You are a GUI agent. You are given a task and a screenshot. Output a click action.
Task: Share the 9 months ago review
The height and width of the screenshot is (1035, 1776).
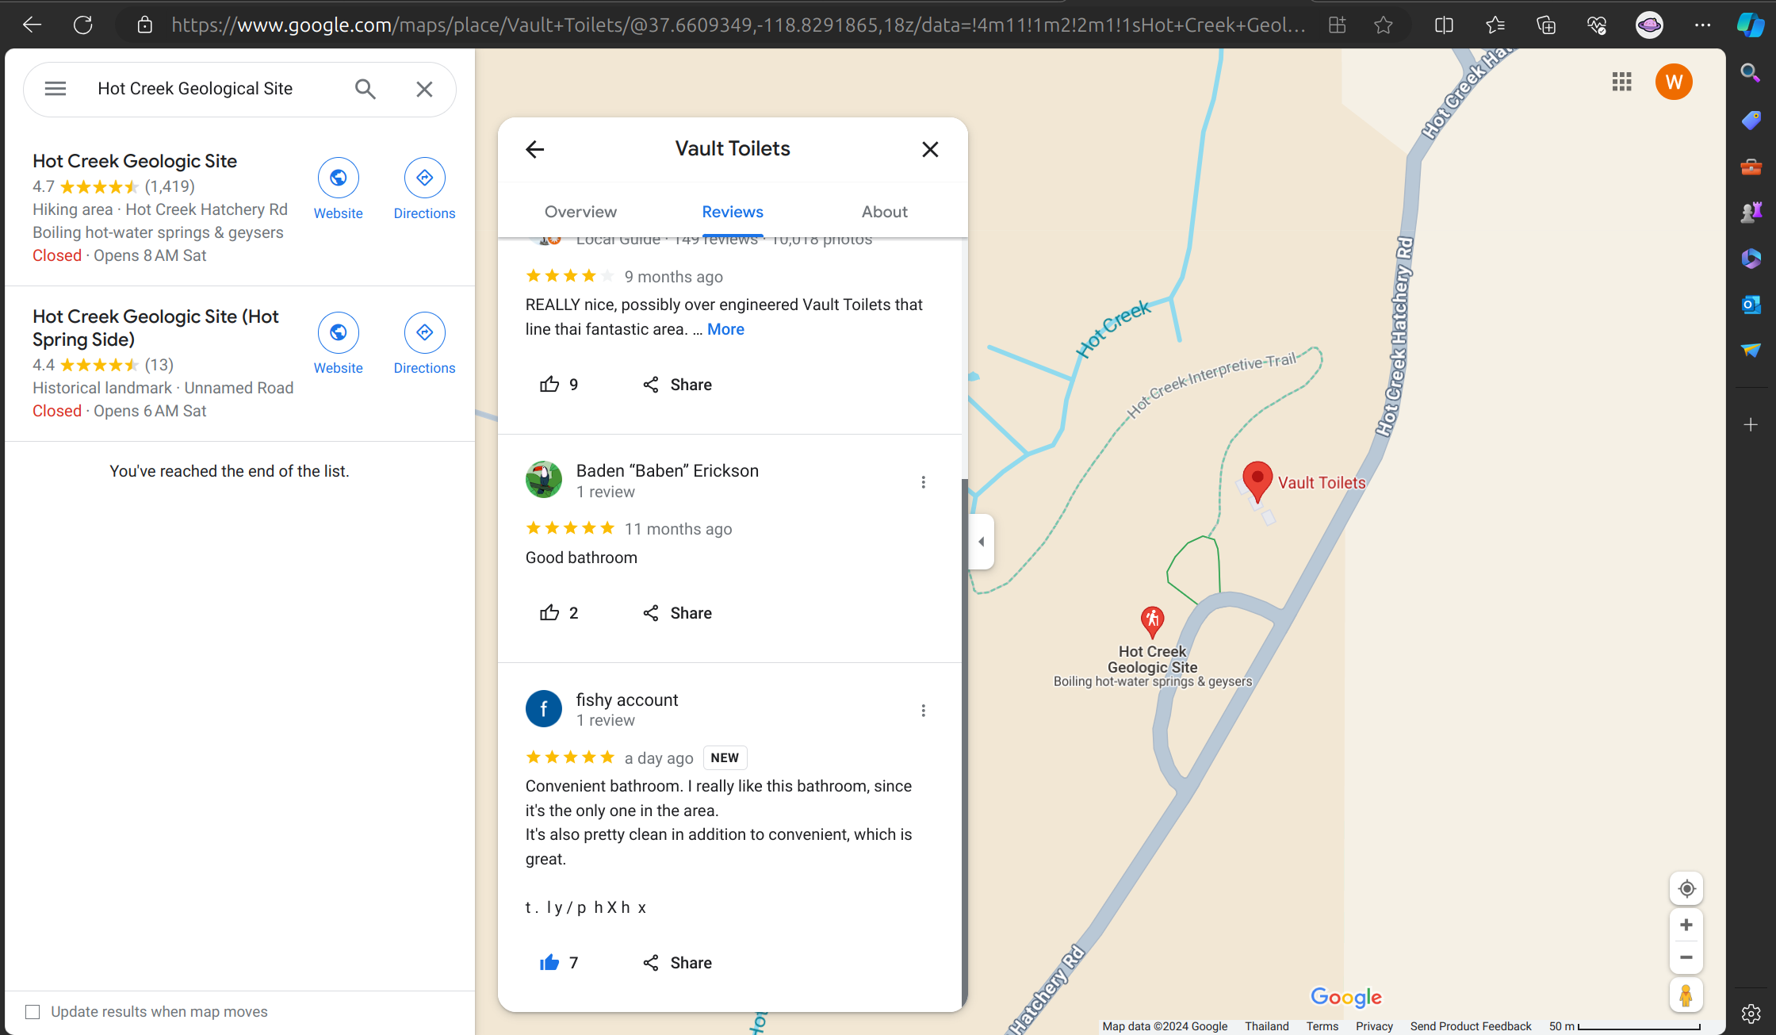tap(677, 385)
